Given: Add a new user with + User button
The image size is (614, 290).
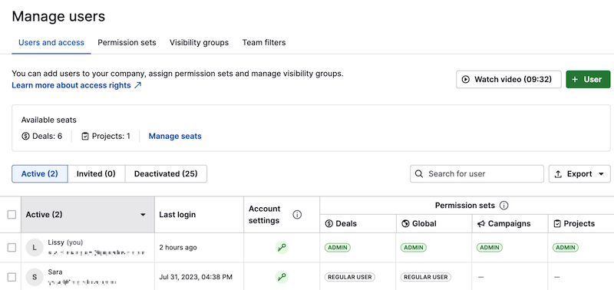Looking at the screenshot, I should (x=588, y=80).
